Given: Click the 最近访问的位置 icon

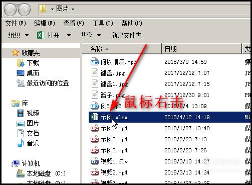Looking at the screenshot, I should (21, 83).
